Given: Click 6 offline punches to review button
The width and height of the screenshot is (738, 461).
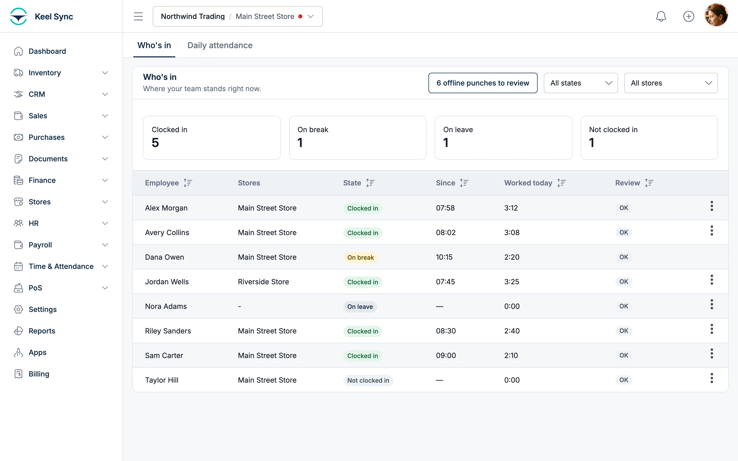Looking at the screenshot, I should point(483,83).
